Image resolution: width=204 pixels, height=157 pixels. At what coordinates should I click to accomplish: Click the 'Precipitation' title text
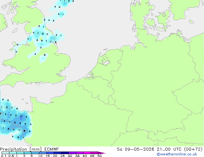pos(14,149)
